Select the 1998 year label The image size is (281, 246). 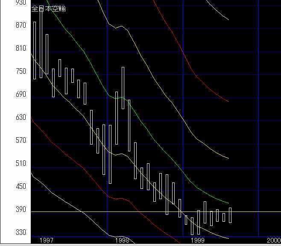[122, 240]
